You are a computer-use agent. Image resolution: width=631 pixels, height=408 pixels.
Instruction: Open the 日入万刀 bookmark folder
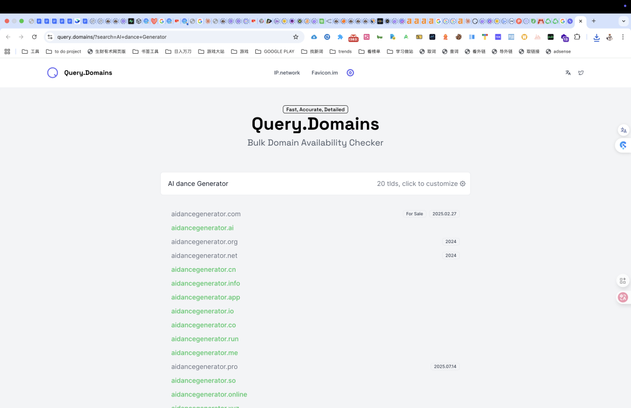(178, 51)
